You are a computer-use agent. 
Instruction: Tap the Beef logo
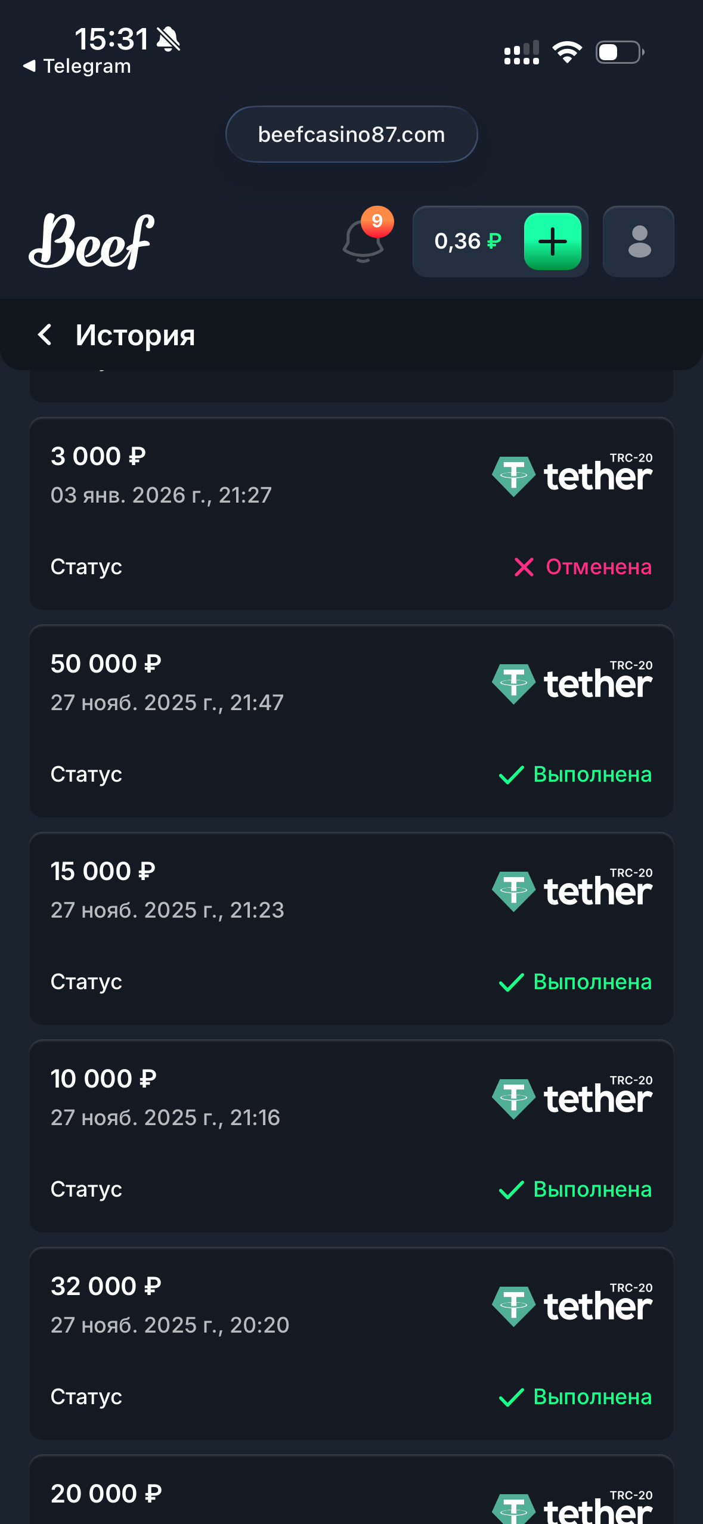click(92, 241)
